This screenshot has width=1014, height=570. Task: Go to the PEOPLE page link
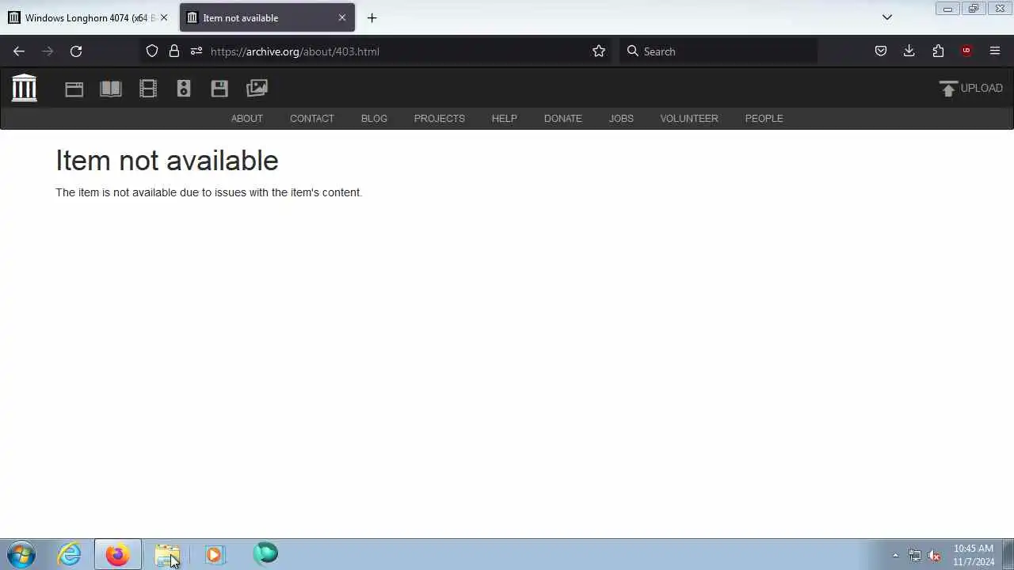pos(764,119)
